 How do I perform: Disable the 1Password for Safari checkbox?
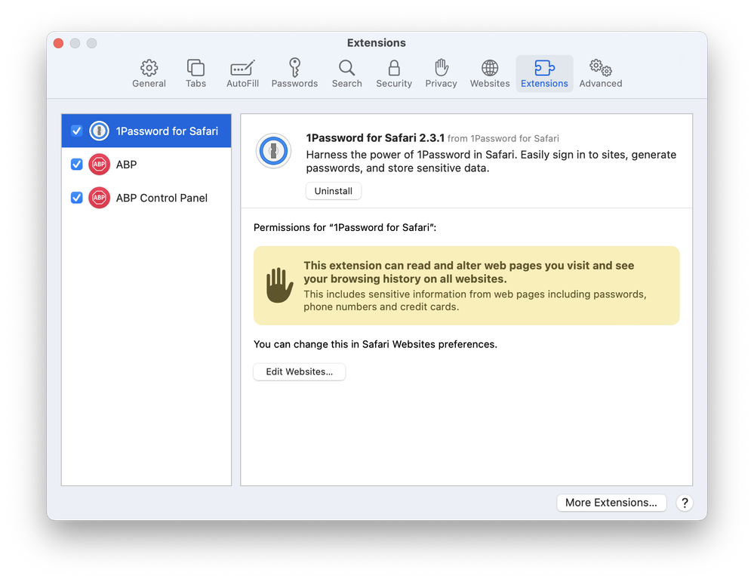click(76, 131)
